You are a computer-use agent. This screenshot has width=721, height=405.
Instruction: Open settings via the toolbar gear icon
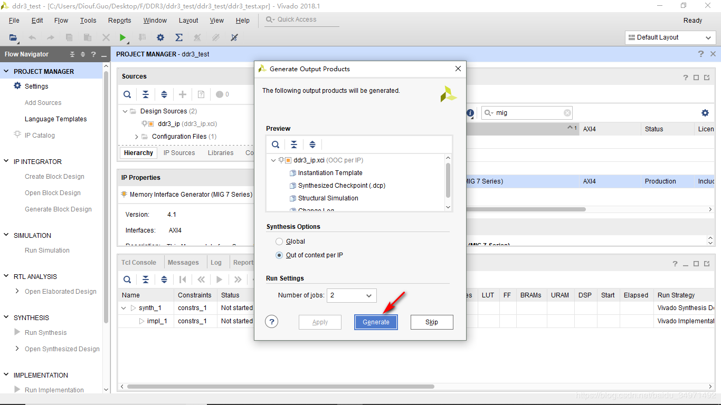(x=160, y=37)
